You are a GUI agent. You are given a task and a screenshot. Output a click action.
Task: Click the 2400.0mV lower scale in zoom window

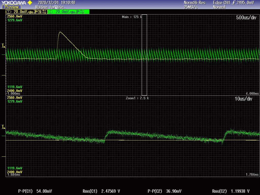pyautogui.click(x=14, y=172)
